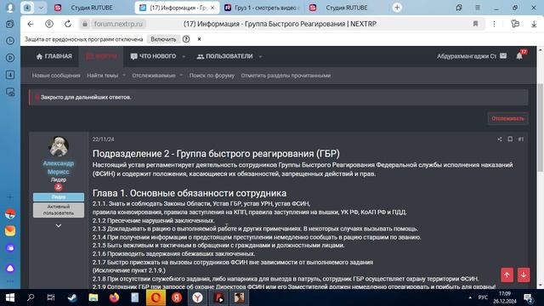Switch to the Груз 1 video tab
Screen dimensions: 544x306
pyautogui.click(x=263, y=8)
